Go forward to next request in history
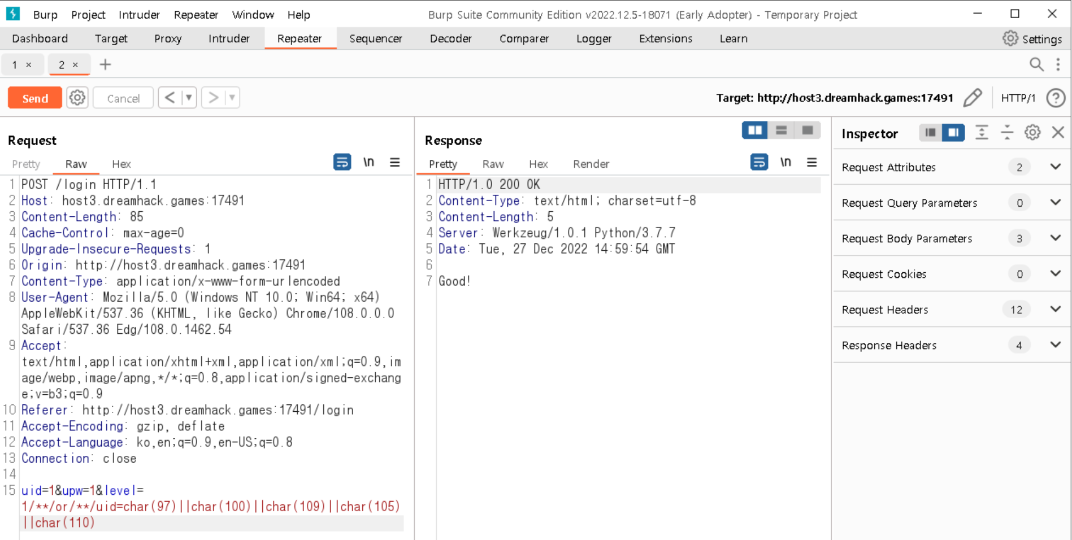The image size is (1072, 540). [x=213, y=98]
